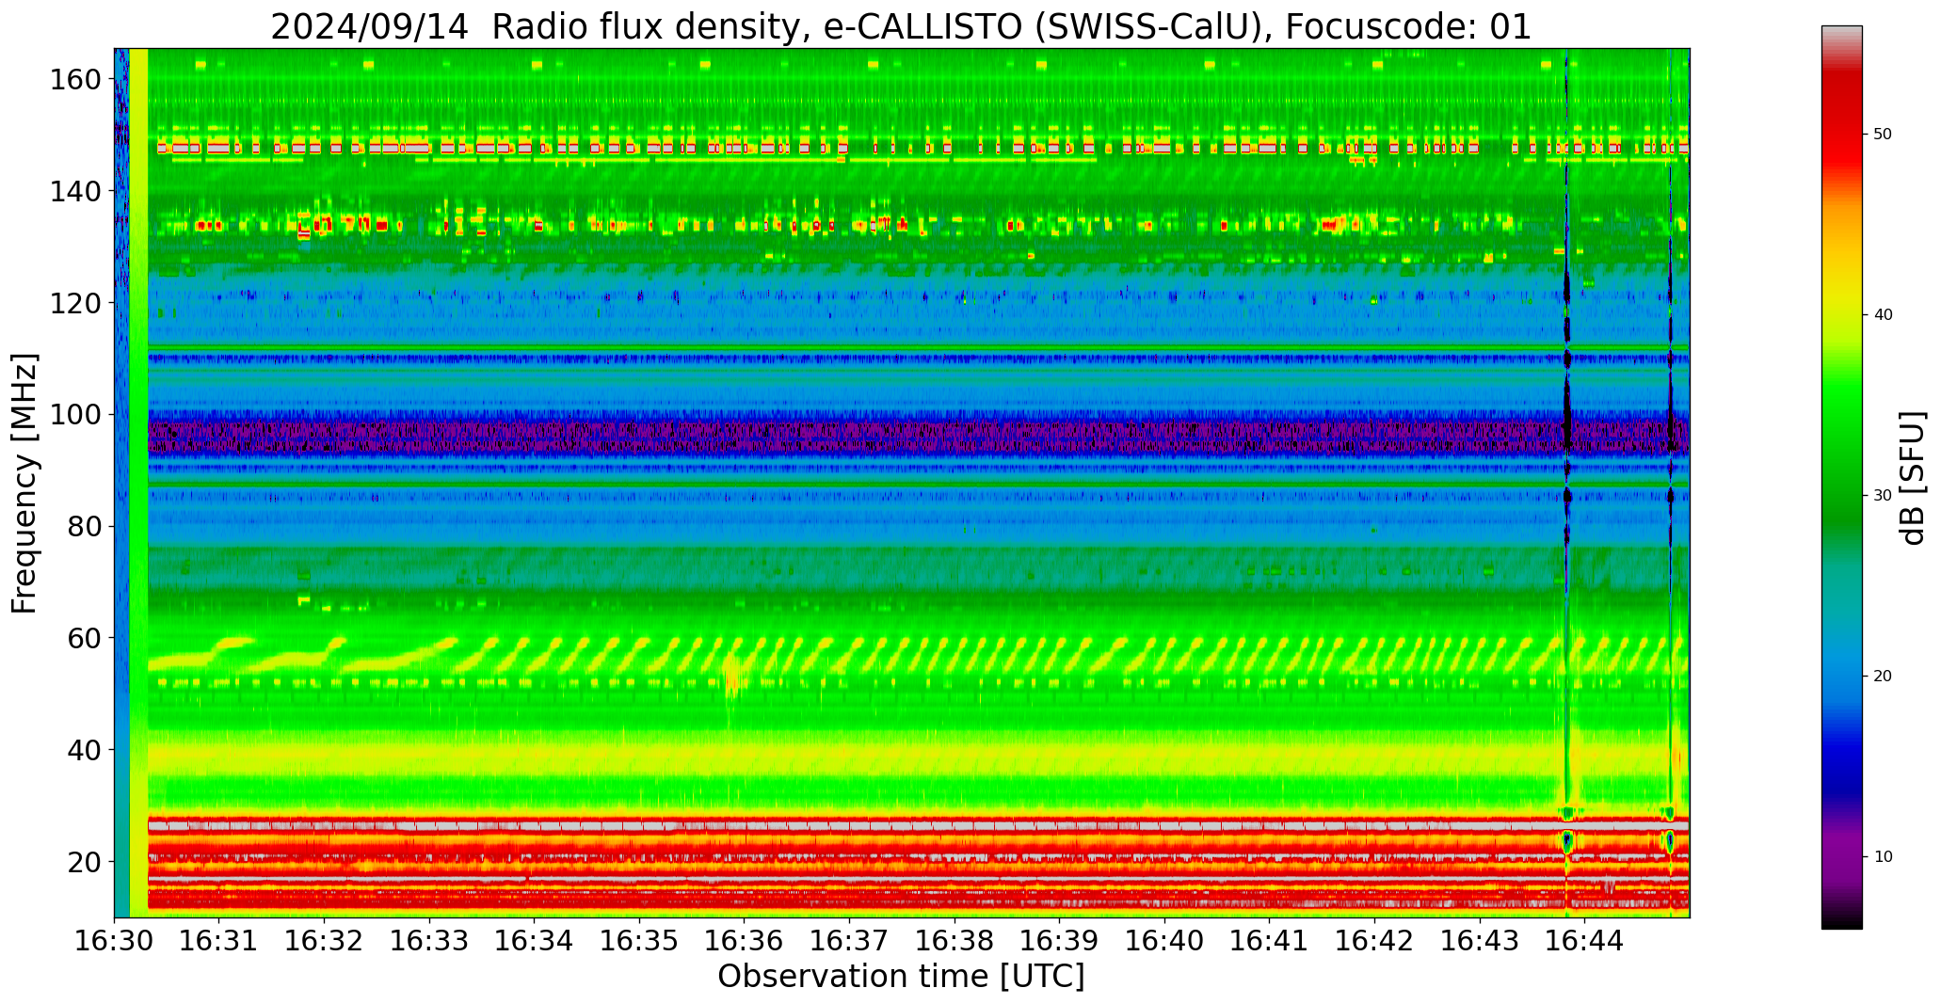This screenshot has width=1941, height=1004.
Task: Click the 100 frequency tick label
Action: (75, 414)
